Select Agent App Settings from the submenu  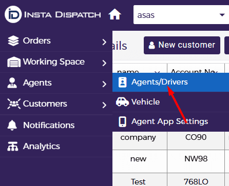tap(170, 122)
